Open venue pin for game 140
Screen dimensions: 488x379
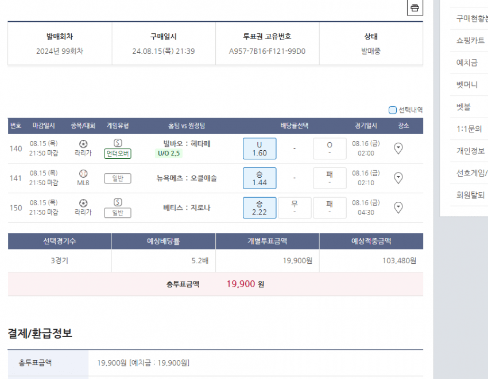[x=398, y=149]
